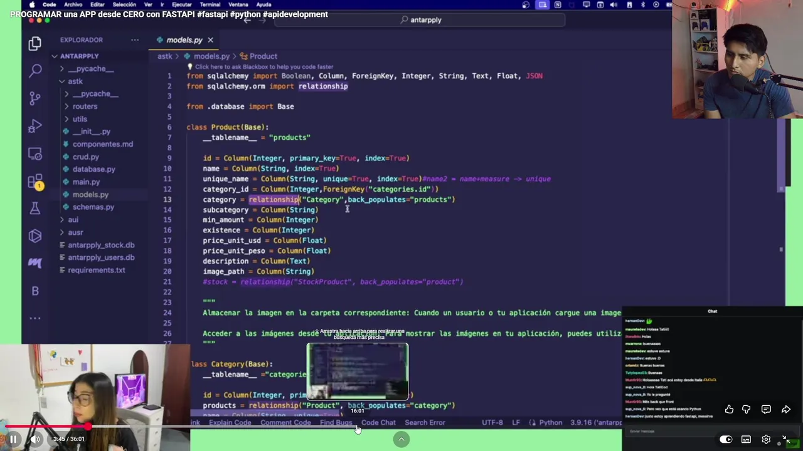Open the Terminal menu
803x451 pixels.
tap(210, 4)
